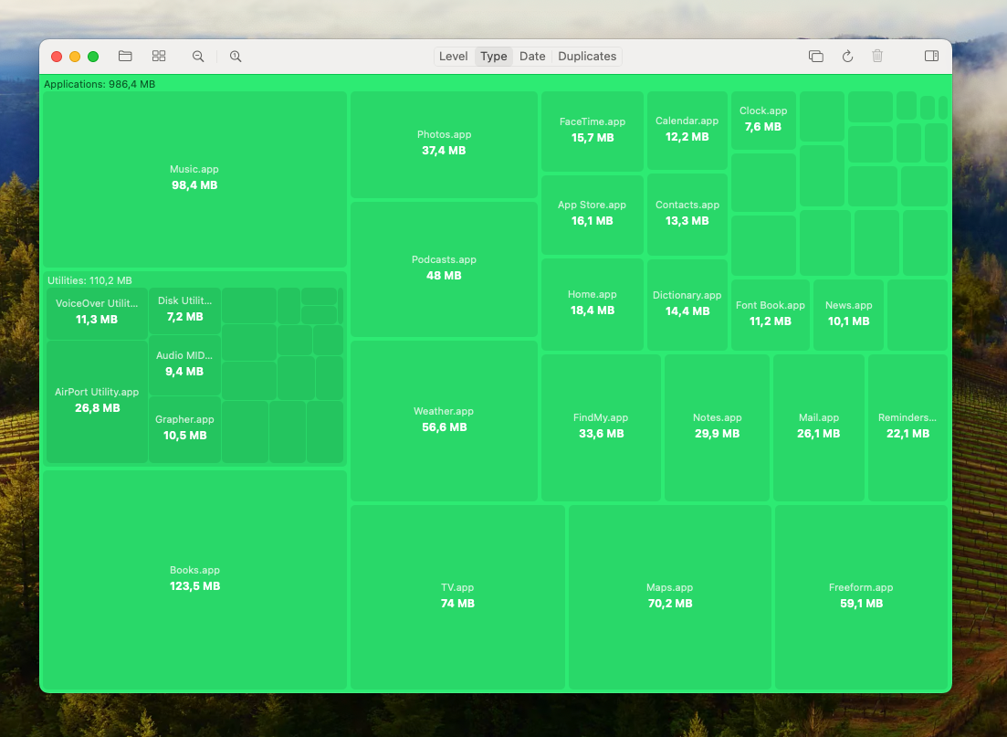Viewport: 1007px width, 737px height.
Task: Click the Disk Utility 7,2 MB tile
Action: [185, 311]
